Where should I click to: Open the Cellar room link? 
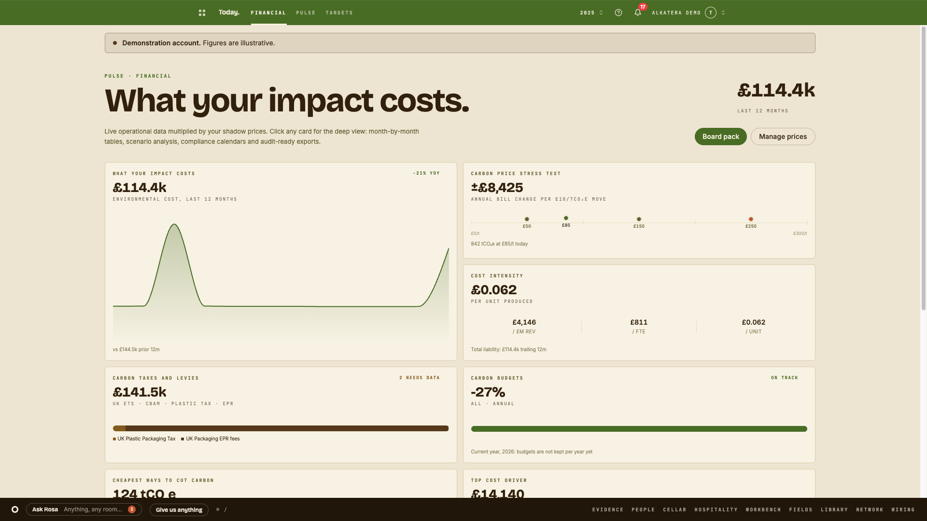click(x=674, y=510)
